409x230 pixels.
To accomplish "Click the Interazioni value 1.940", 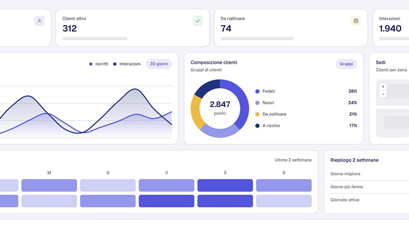I will tap(390, 28).
